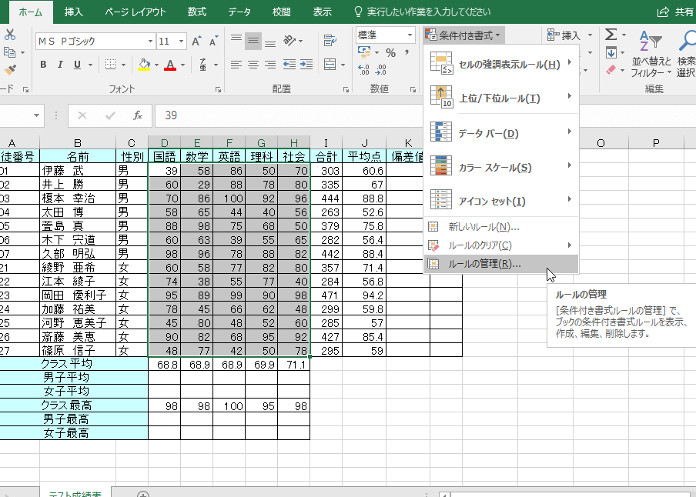Viewport: 696px width, 497px height.
Task: Toggle italic text formatting
Action: coord(62,65)
